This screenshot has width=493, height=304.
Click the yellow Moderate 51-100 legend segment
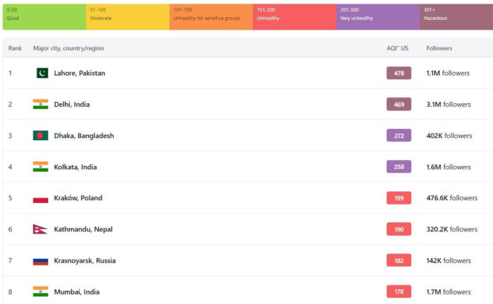[x=127, y=15]
